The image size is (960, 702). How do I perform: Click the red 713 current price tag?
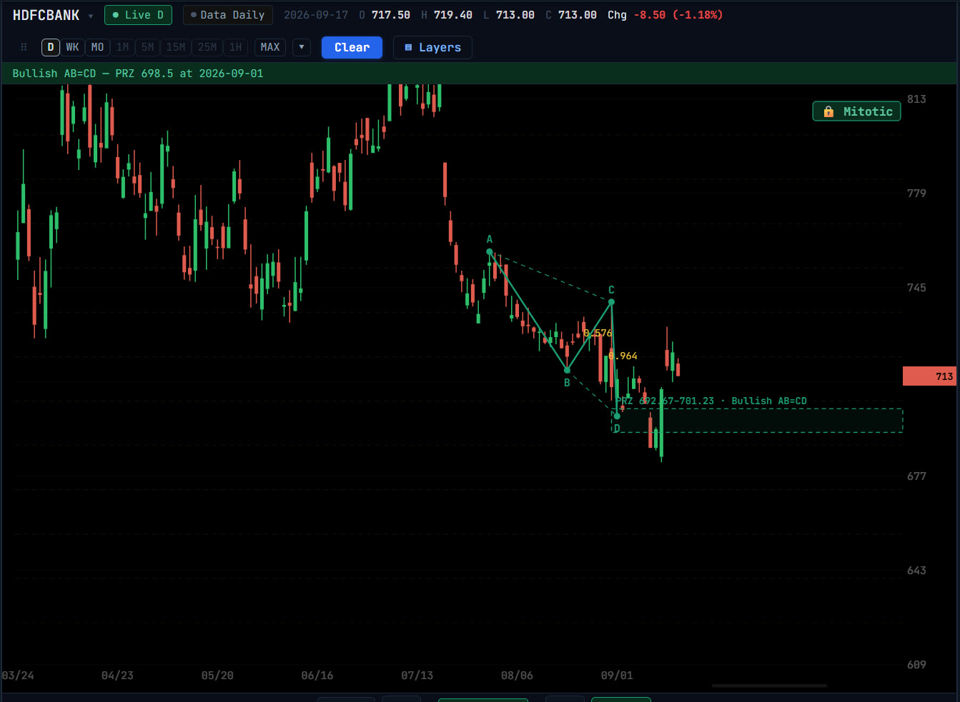click(x=929, y=376)
